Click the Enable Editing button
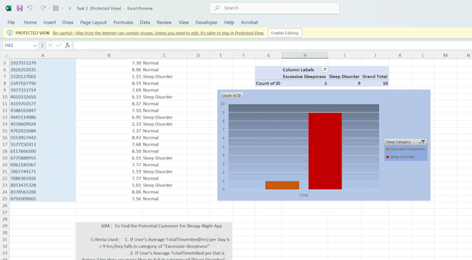 click(x=285, y=33)
